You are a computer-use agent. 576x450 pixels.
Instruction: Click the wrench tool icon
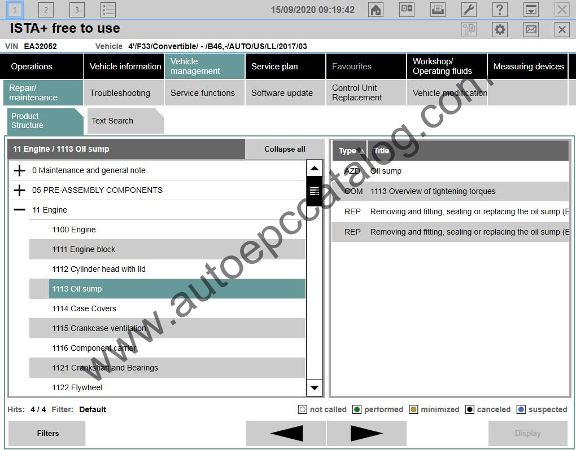point(469,10)
